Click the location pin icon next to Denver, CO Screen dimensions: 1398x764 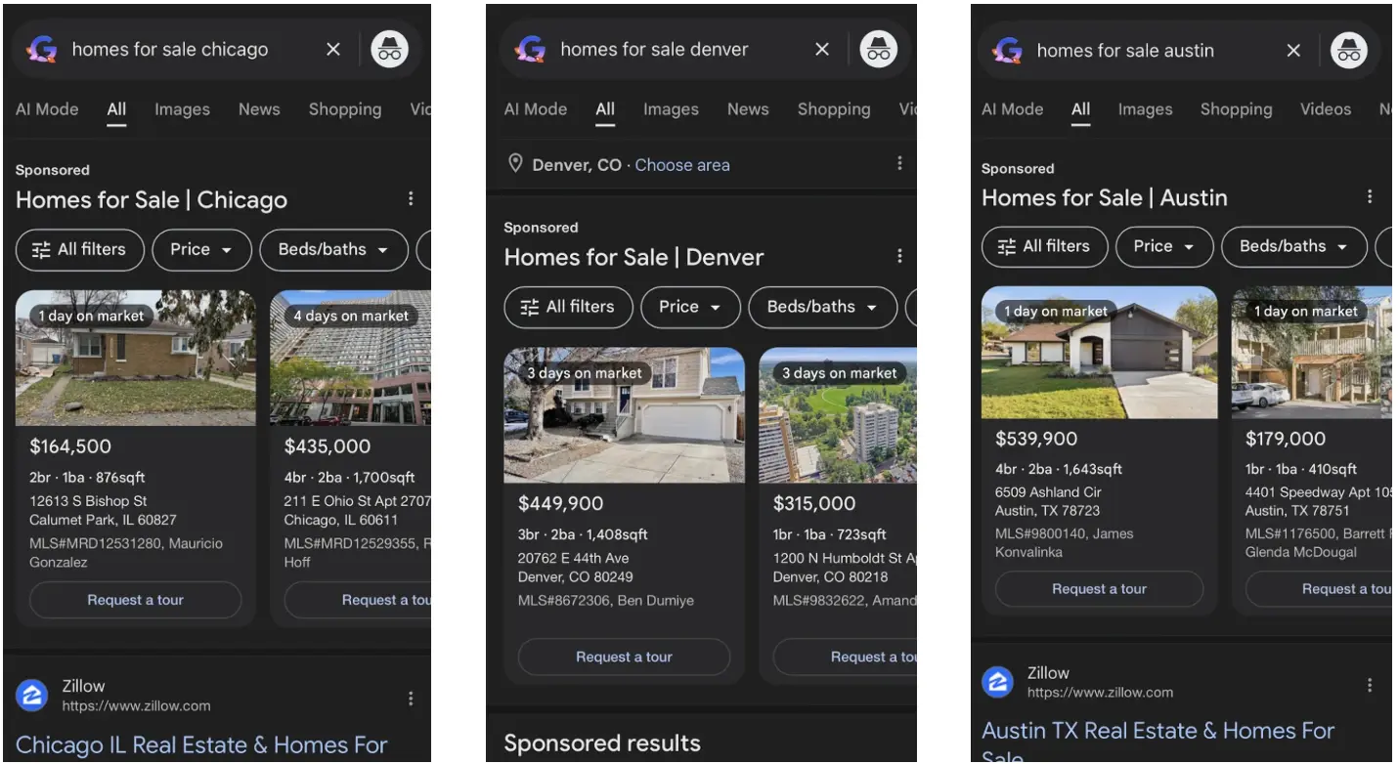click(x=515, y=164)
